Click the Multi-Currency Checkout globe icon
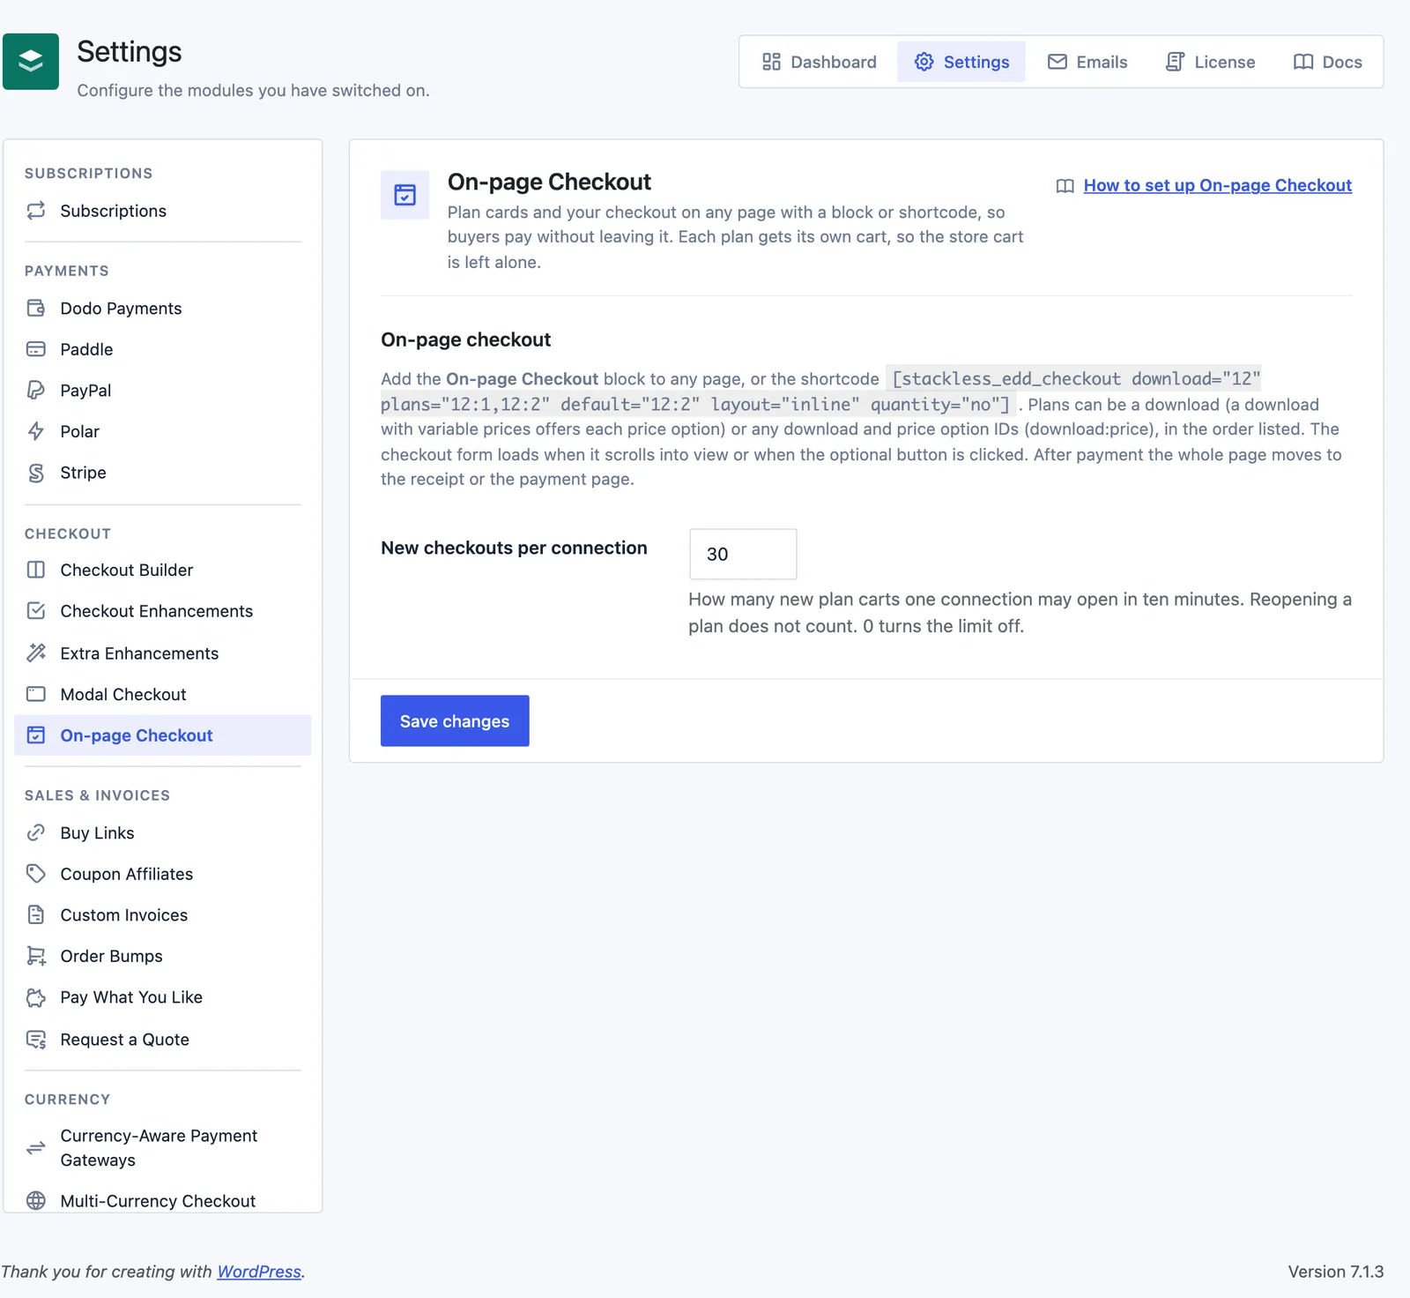The image size is (1410, 1298). 36,1200
